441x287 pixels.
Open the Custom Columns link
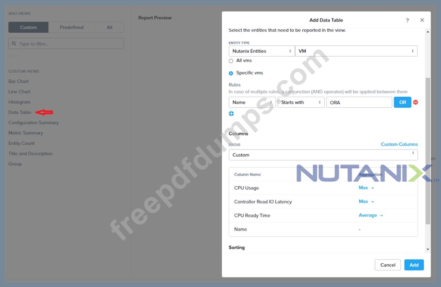[399, 144]
